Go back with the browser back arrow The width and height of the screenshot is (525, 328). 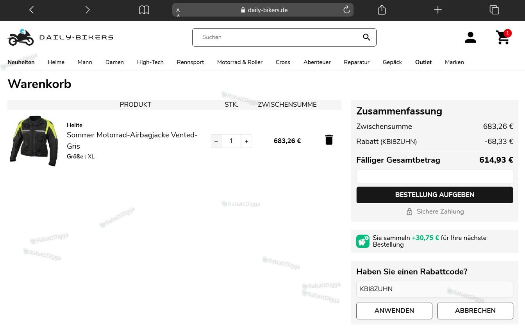coord(32,10)
